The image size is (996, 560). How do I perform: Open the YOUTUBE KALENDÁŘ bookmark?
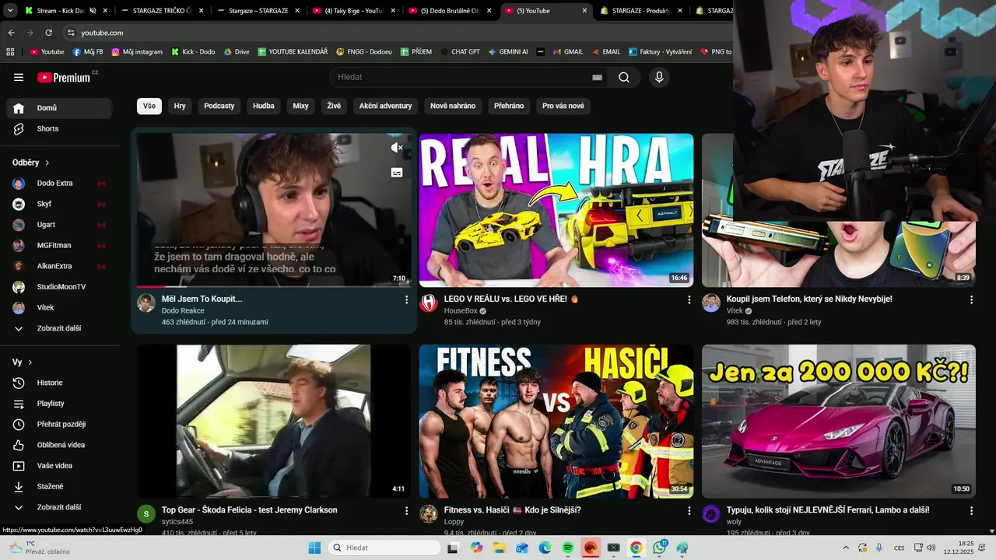point(293,52)
